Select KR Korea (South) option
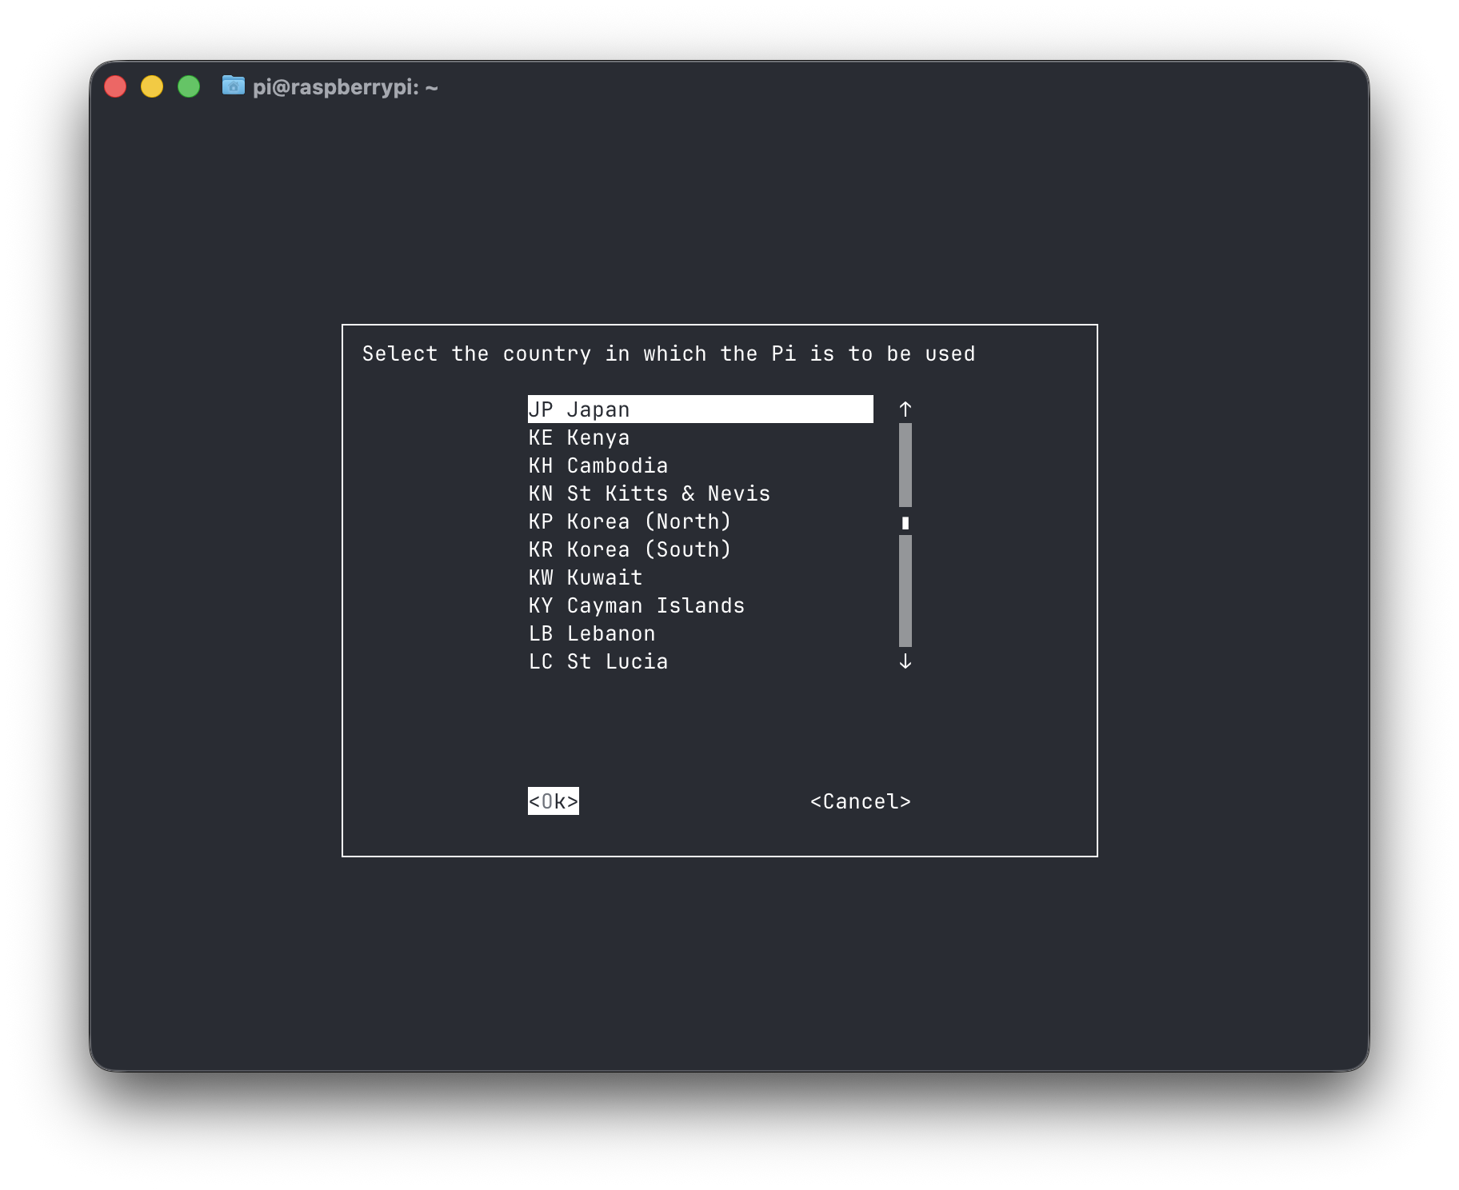The width and height of the screenshot is (1459, 1190). click(630, 549)
